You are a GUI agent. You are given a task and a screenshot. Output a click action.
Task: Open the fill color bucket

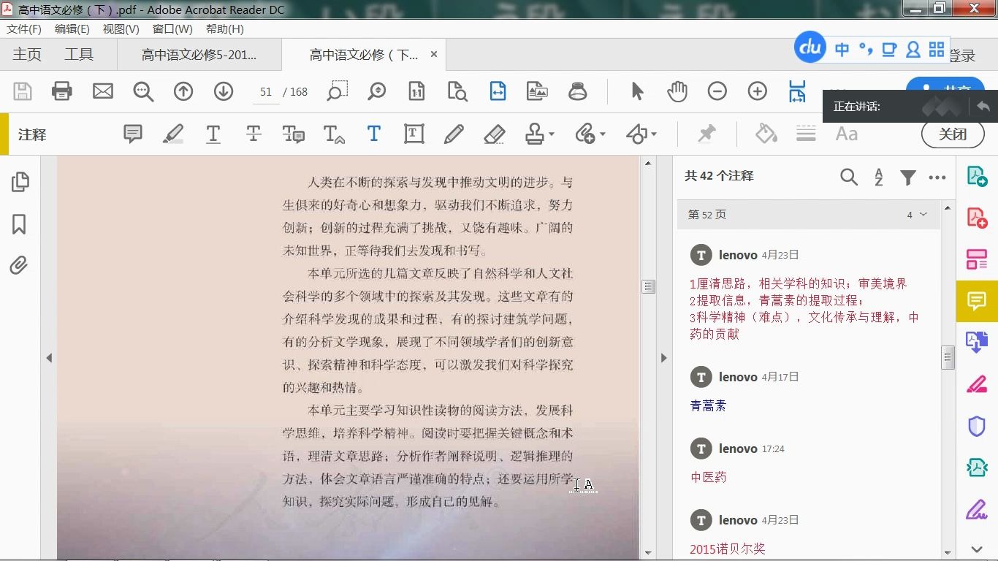766,134
